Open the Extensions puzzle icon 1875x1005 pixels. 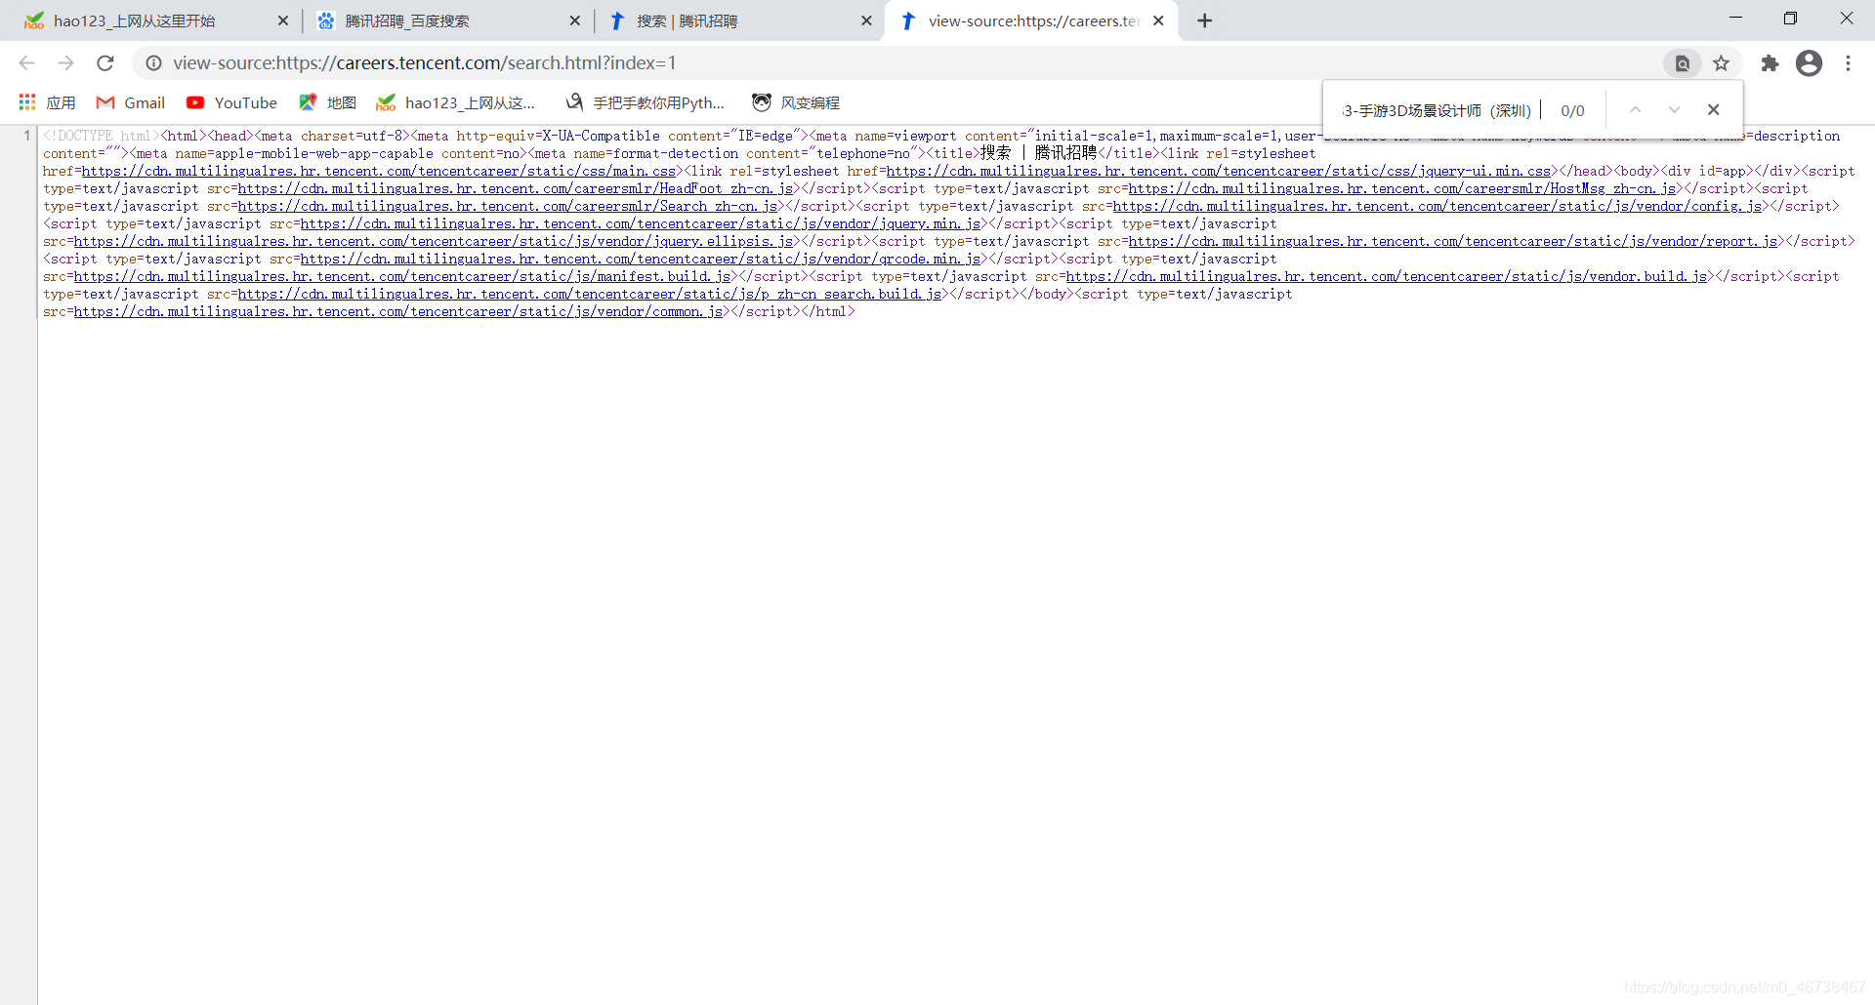1770,63
